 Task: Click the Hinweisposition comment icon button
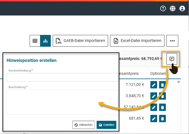point(172,59)
